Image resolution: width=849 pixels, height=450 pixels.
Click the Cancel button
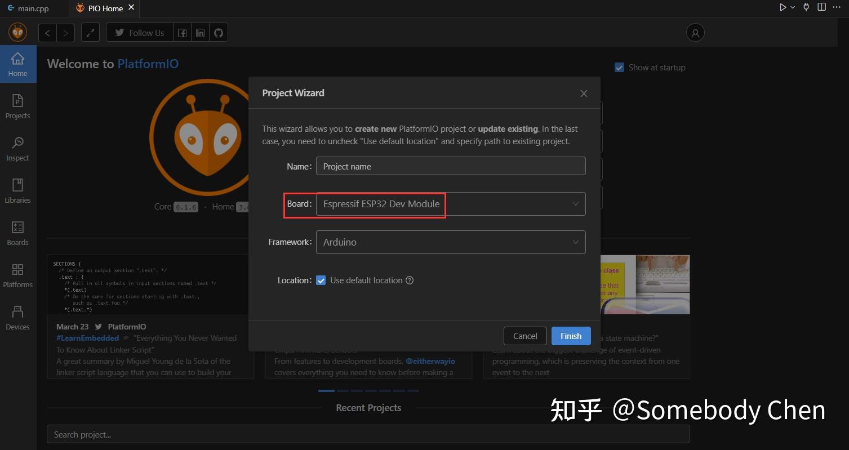(525, 336)
